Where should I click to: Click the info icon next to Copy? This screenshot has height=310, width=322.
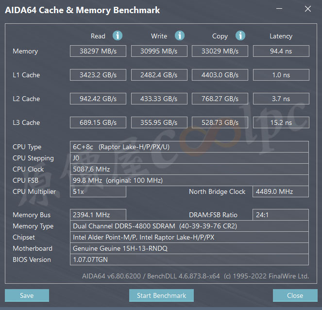point(240,35)
